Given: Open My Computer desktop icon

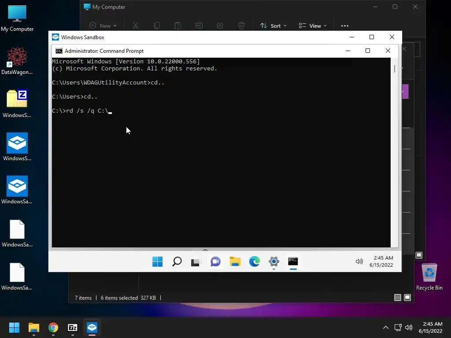Looking at the screenshot, I should pos(17,18).
